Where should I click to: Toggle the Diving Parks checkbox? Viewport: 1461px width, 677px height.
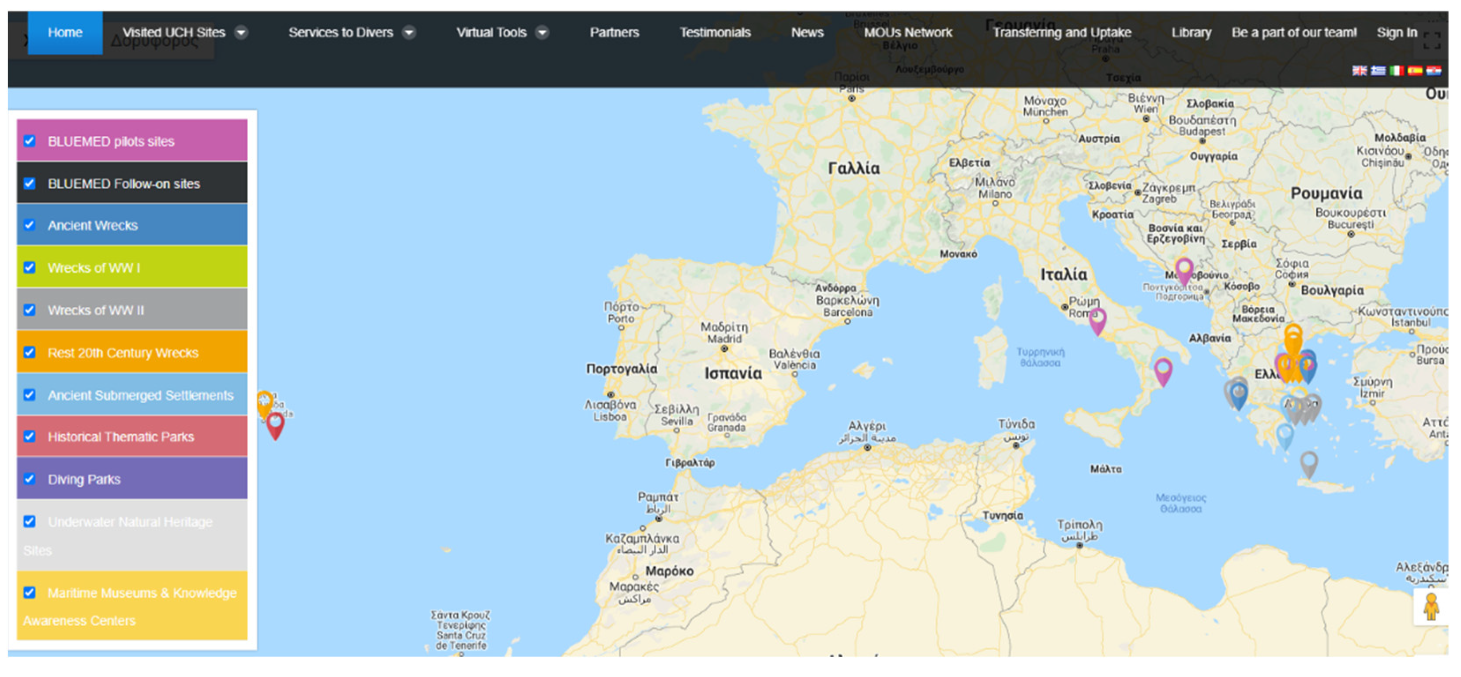(x=30, y=479)
